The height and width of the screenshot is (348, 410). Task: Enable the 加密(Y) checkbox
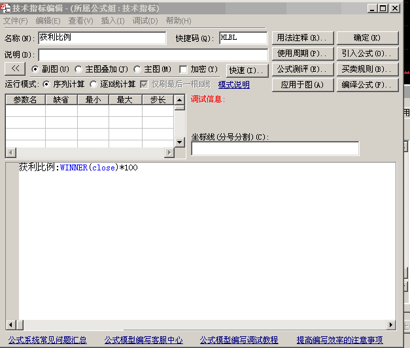(x=183, y=69)
